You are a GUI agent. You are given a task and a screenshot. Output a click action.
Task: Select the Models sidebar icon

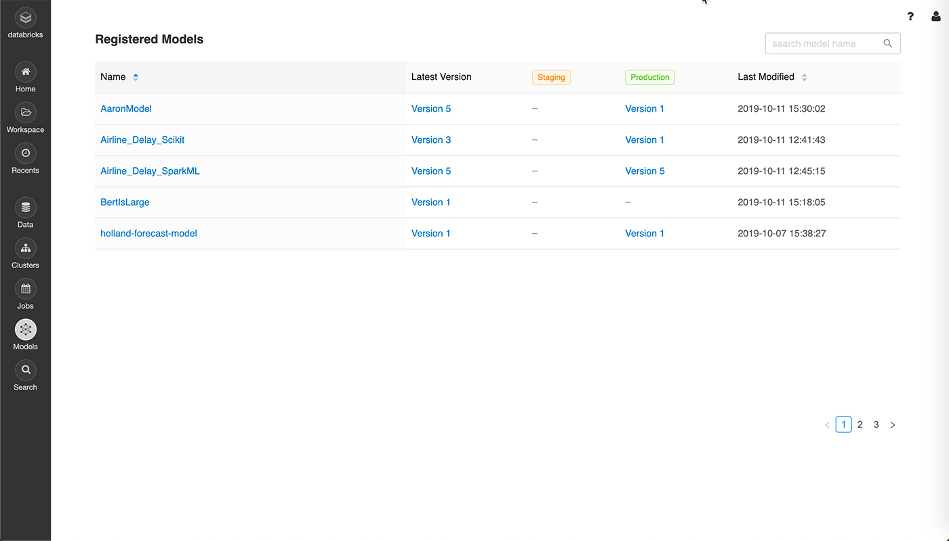(25, 330)
